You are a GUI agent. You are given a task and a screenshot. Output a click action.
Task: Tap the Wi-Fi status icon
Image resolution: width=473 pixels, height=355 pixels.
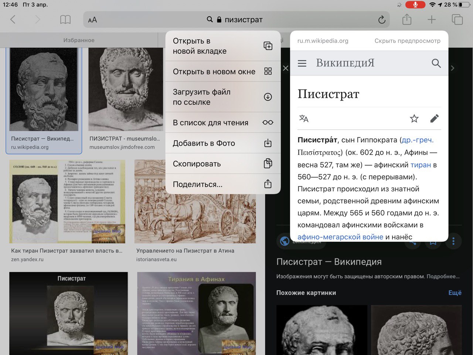[432, 5]
